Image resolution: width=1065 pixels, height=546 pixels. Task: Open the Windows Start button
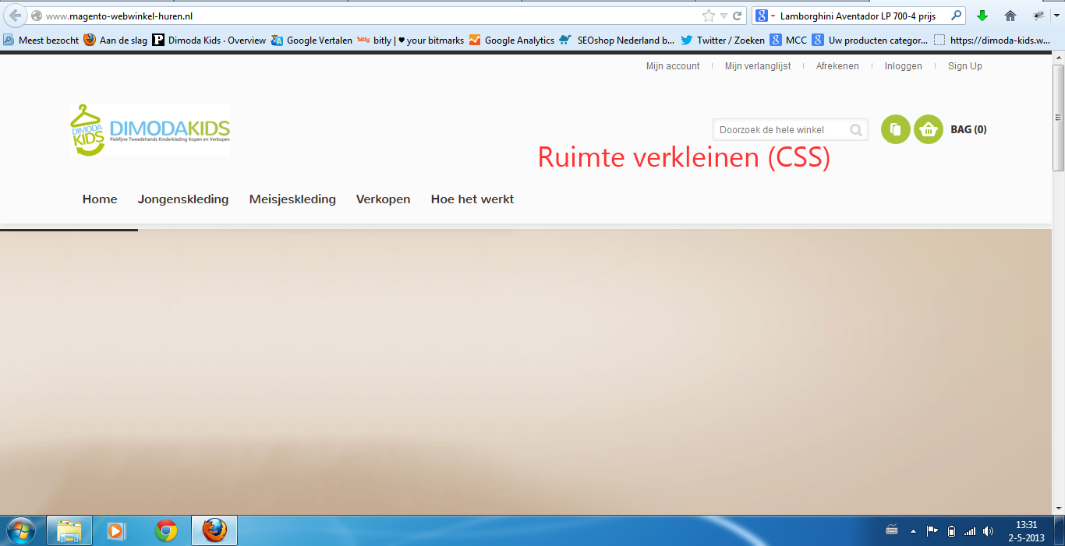(x=21, y=530)
